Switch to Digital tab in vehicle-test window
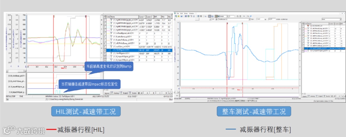346x137 pixels. (319, 96)
